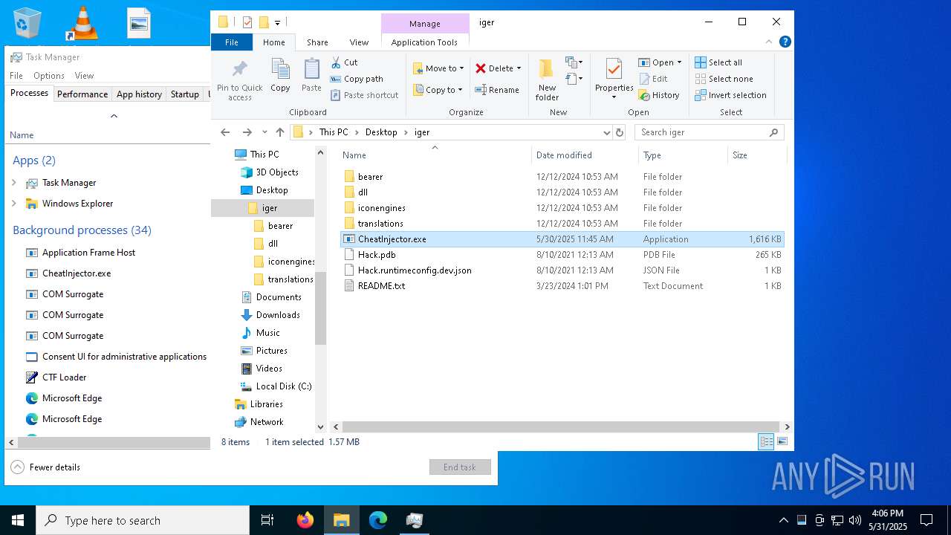
Task: Open Options menu in Task Manager
Action: pyautogui.click(x=49, y=76)
